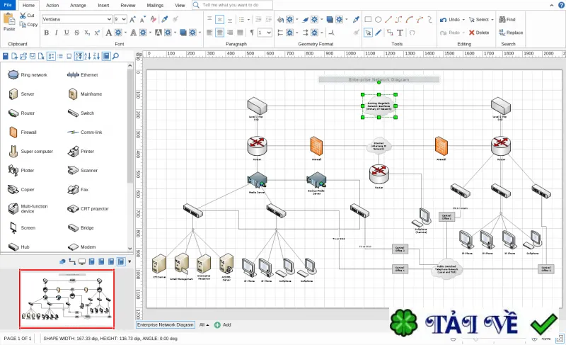Viewport: 566px width, 345px height.
Task: Sort shapes A to Z ascending
Action: click(87, 56)
